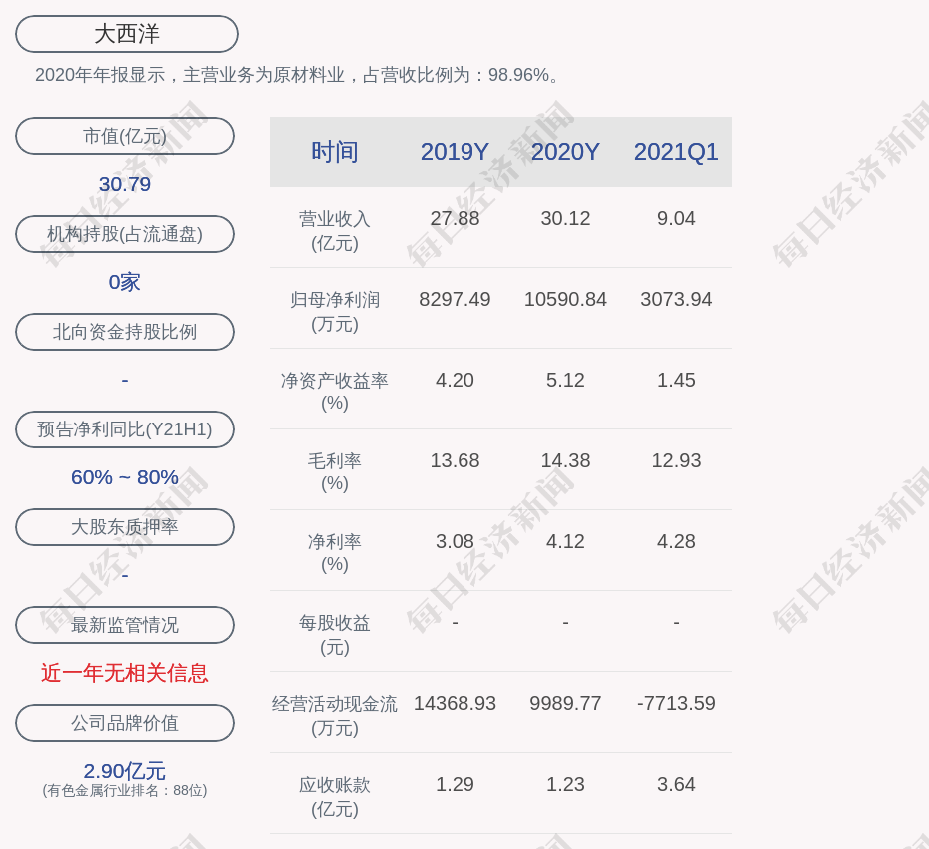
Task: Click the 机构持股(占流通盘) label pill
Action: (x=125, y=234)
